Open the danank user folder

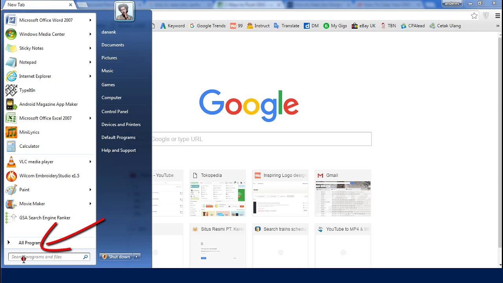coord(108,32)
